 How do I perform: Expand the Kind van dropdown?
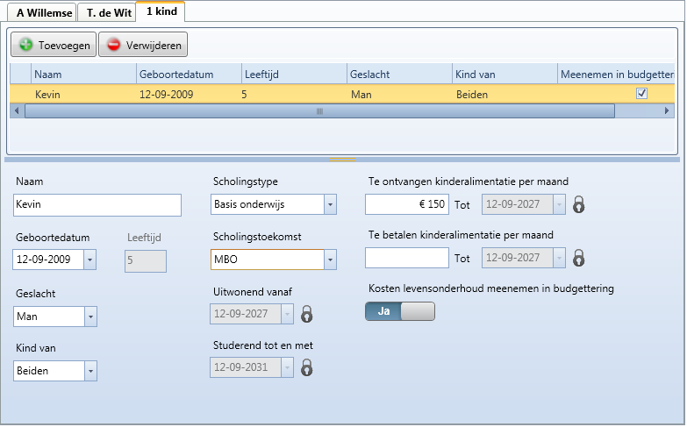pyautogui.click(x=90, y=371)
